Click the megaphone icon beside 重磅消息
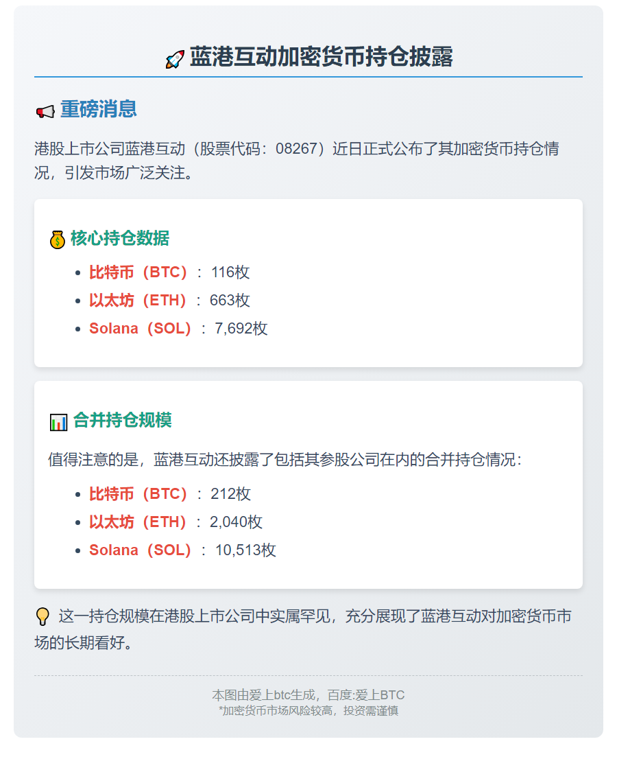Viewport: 617px width, 759px height. tap(45, 111)
